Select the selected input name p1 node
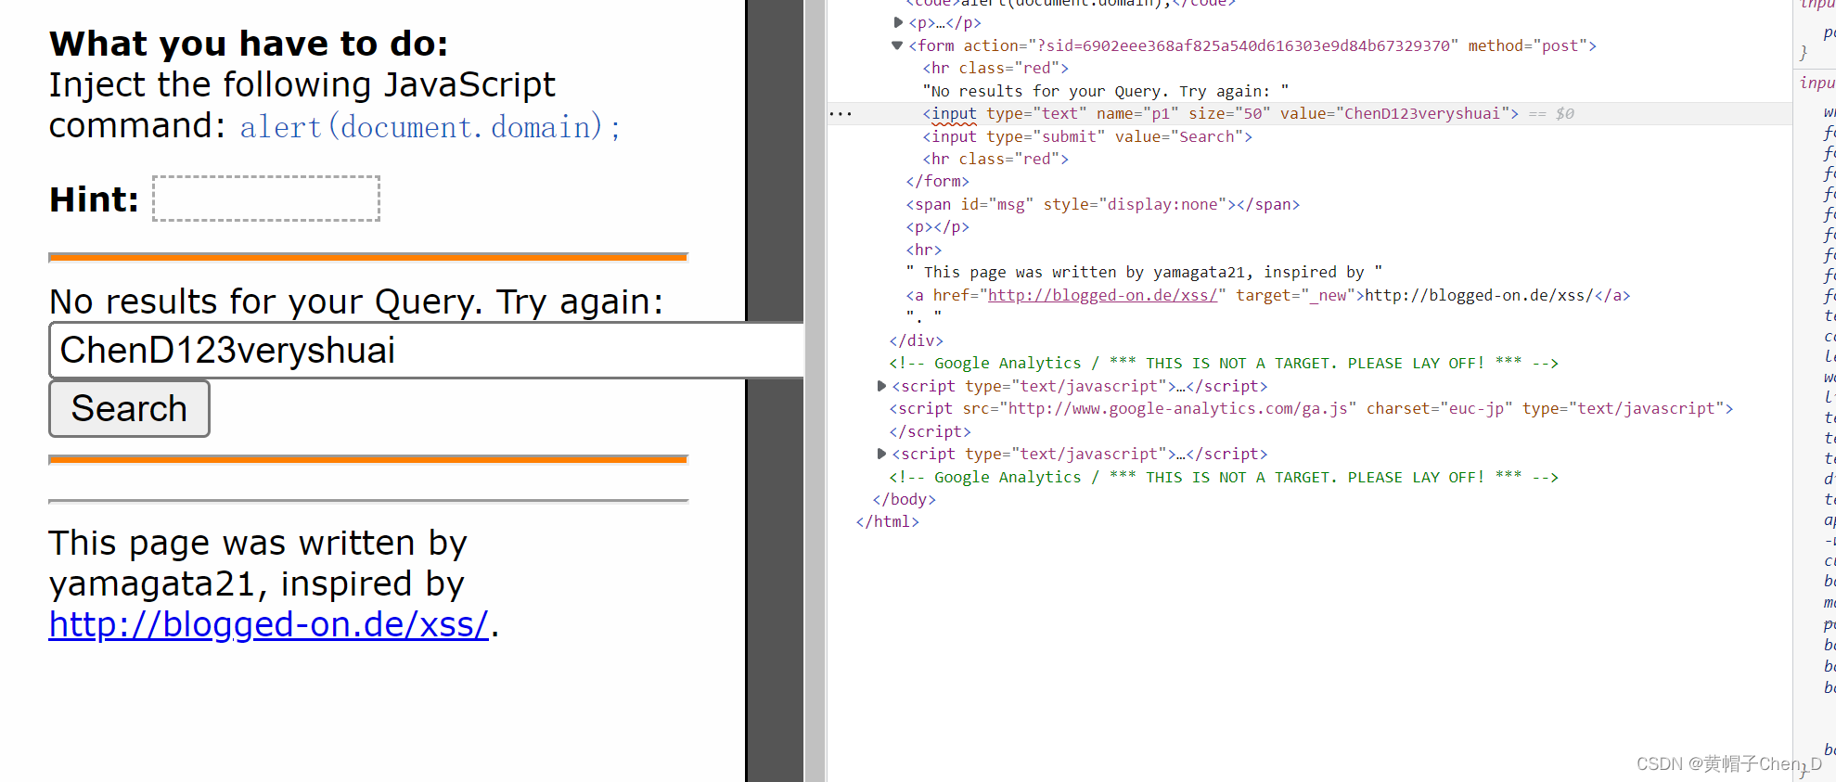Image resolution: width=1836 pixels, height=782 pixels. point(1220,113)
